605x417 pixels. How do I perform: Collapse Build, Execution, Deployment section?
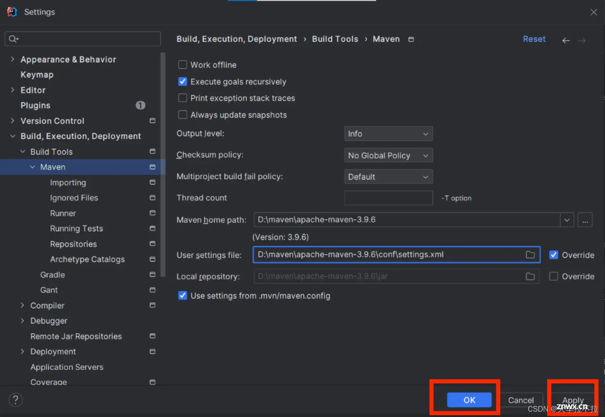pyautogui.click(x=12, y=136)
